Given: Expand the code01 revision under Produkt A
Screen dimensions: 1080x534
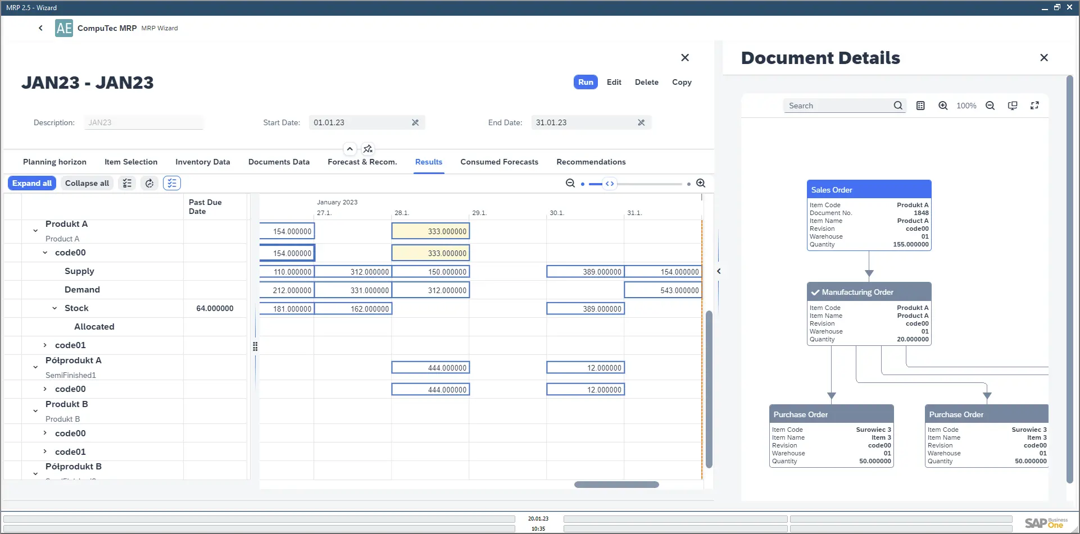Looking at the screenshot, I should pyautogui.click(x=45, y=345).
